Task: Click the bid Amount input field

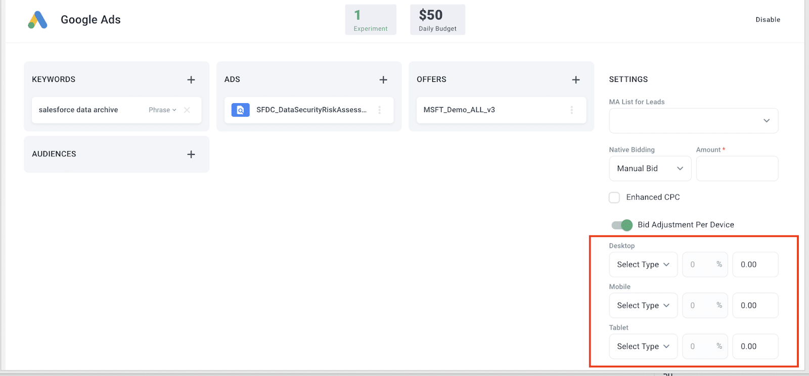Action: pos(737,168)
